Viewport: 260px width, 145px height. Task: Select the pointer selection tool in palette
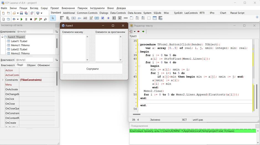point(53,18)
